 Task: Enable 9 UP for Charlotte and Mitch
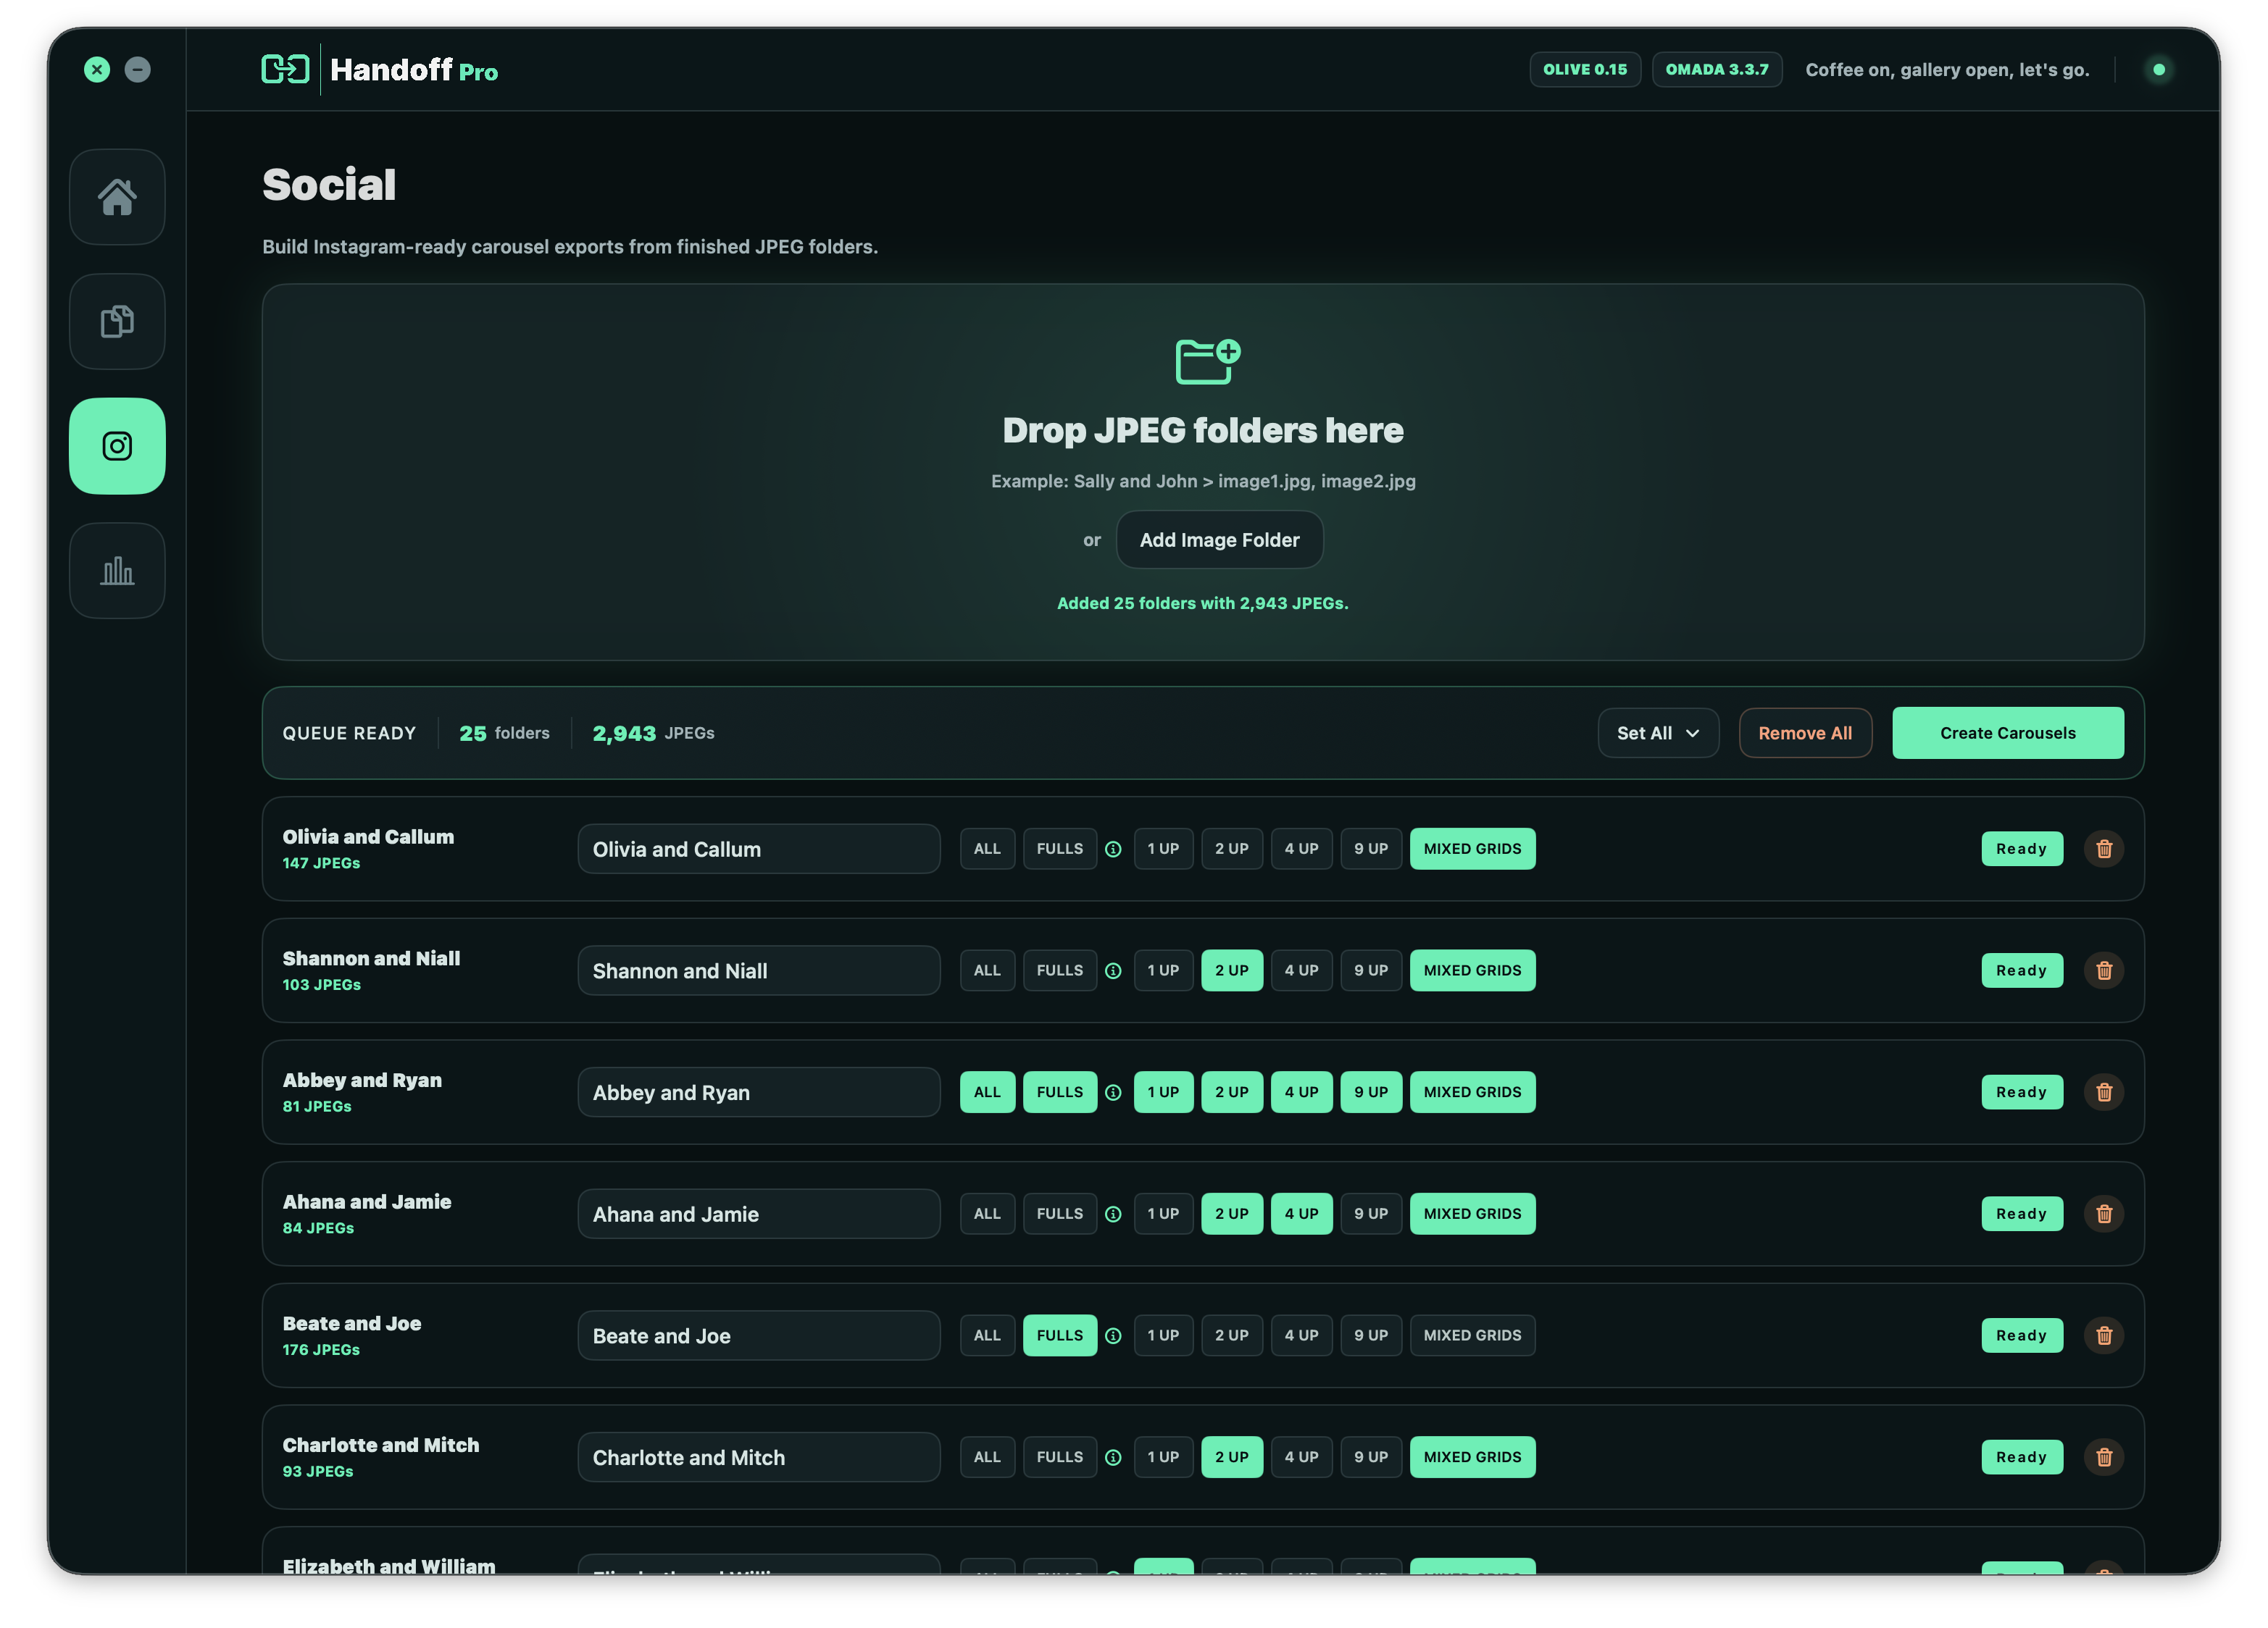click(1370, 1457)
